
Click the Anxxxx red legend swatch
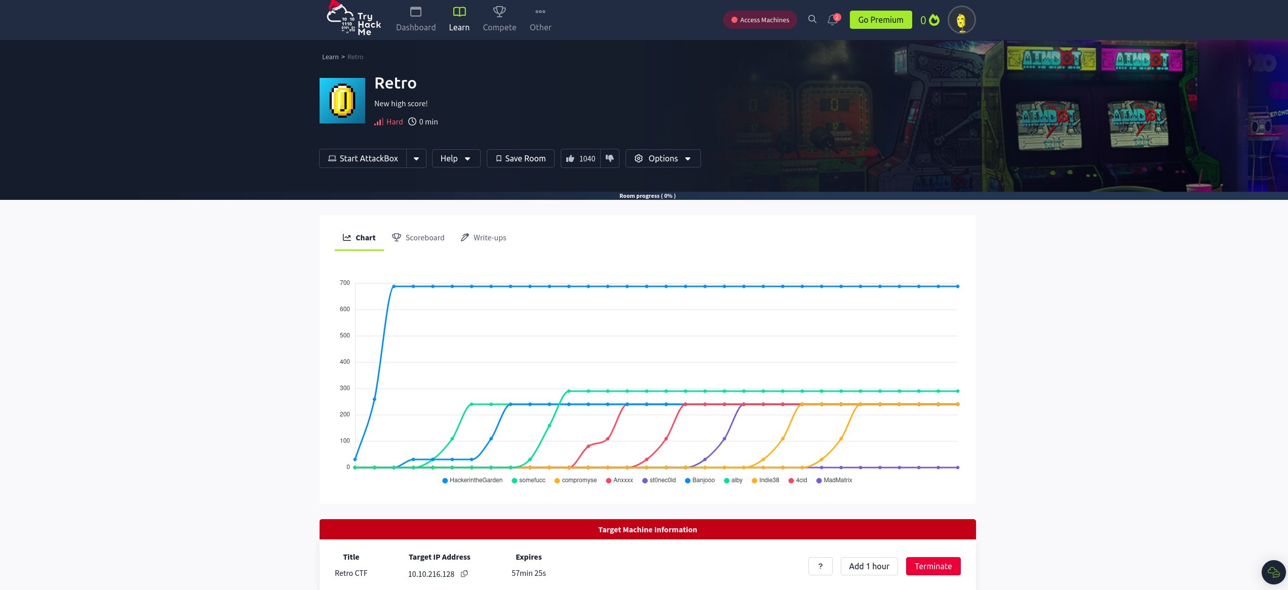(608, 481)
